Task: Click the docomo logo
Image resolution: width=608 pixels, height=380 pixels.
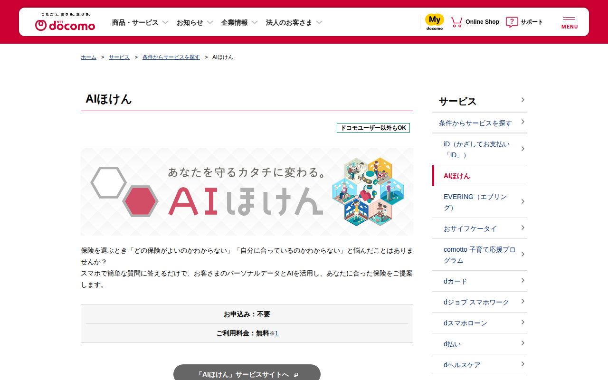Action: tap(65, 22)
